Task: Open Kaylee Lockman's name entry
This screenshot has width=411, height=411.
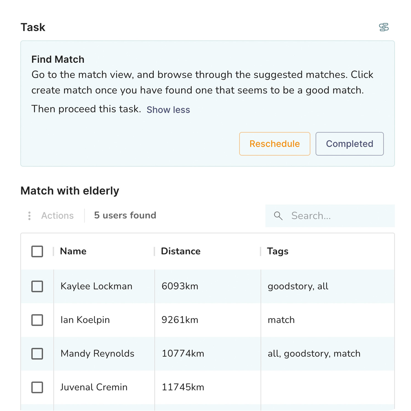Action: 96,286
